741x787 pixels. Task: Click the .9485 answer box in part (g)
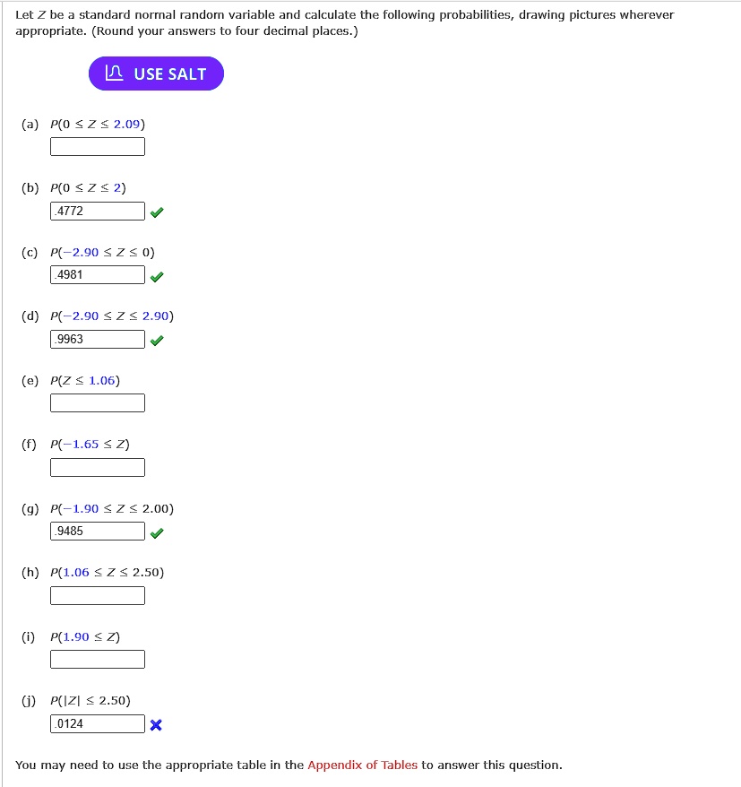98,531
